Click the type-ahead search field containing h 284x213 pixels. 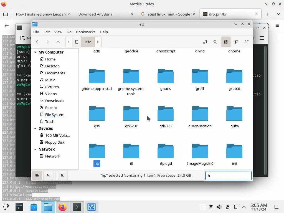click(x=229, y=176)
